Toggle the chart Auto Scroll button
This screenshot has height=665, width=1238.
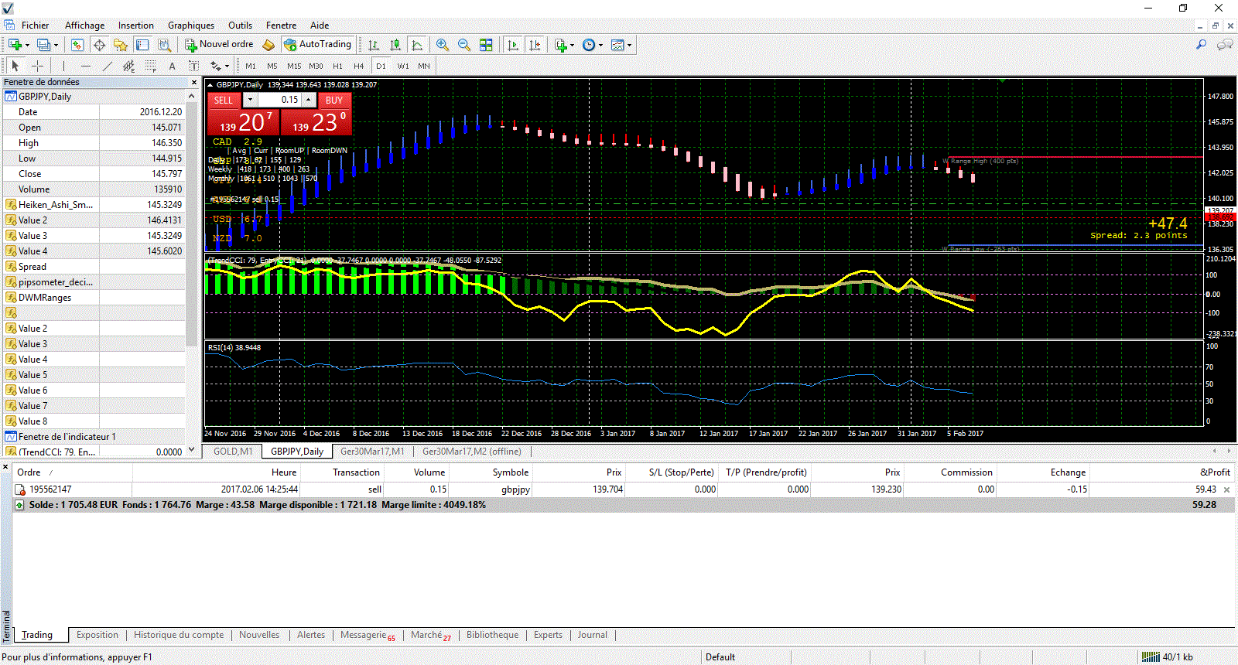click(513, 45)
